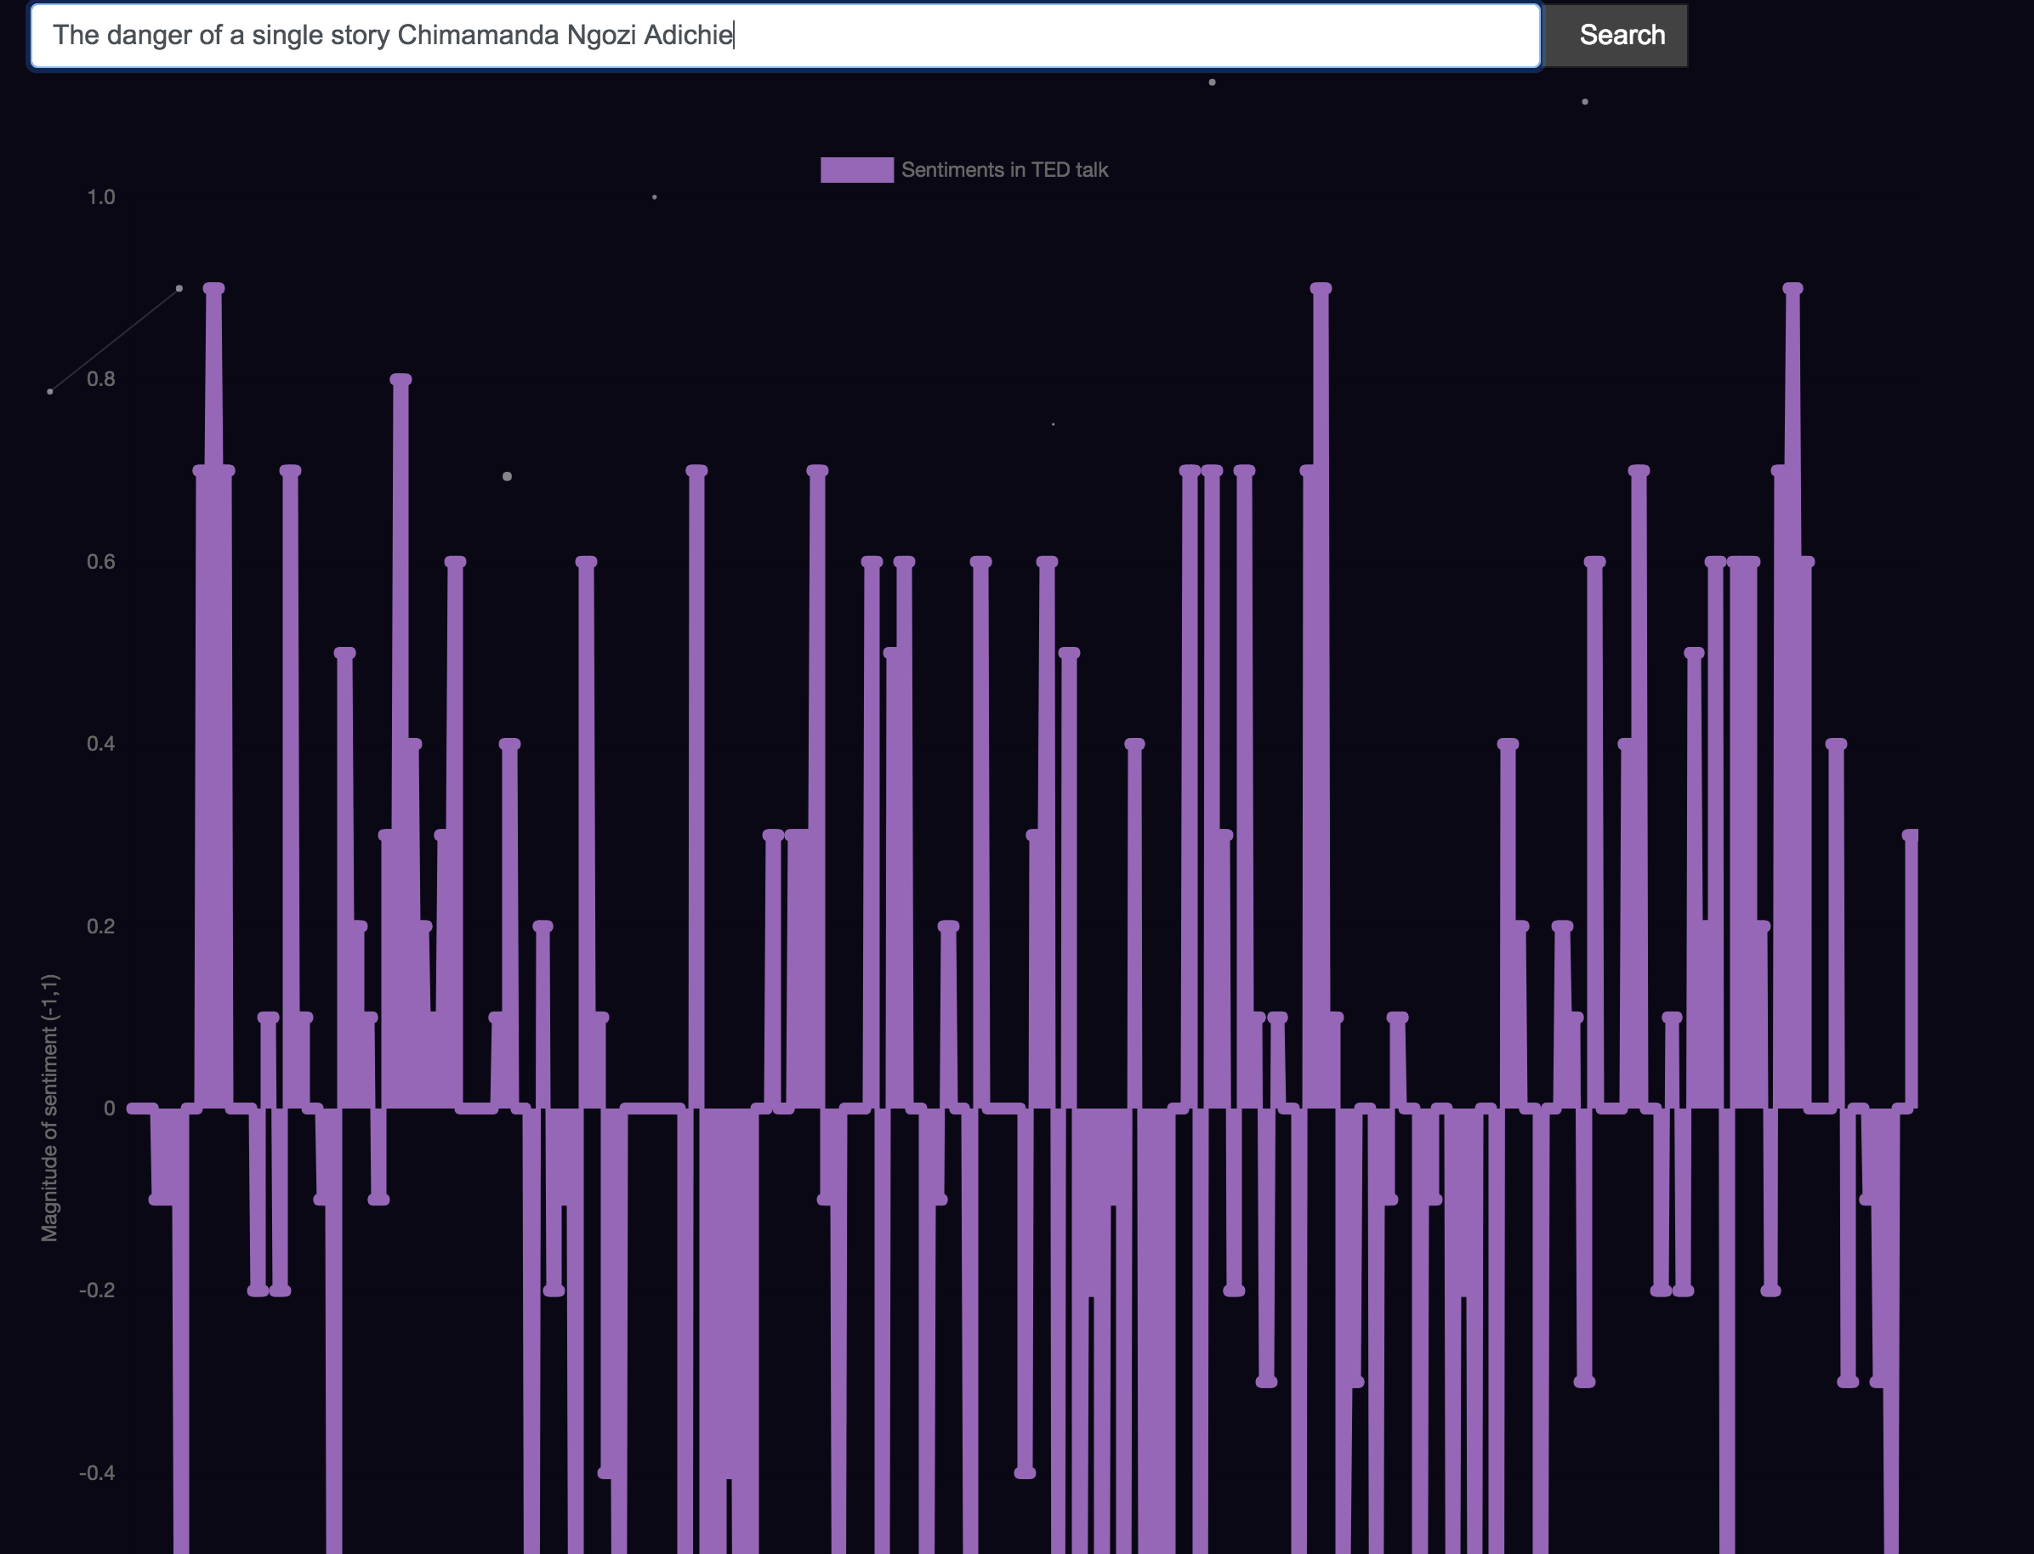Click the 0 y-axis tick label
2034x1554 pixels.
click(109, 1109)
